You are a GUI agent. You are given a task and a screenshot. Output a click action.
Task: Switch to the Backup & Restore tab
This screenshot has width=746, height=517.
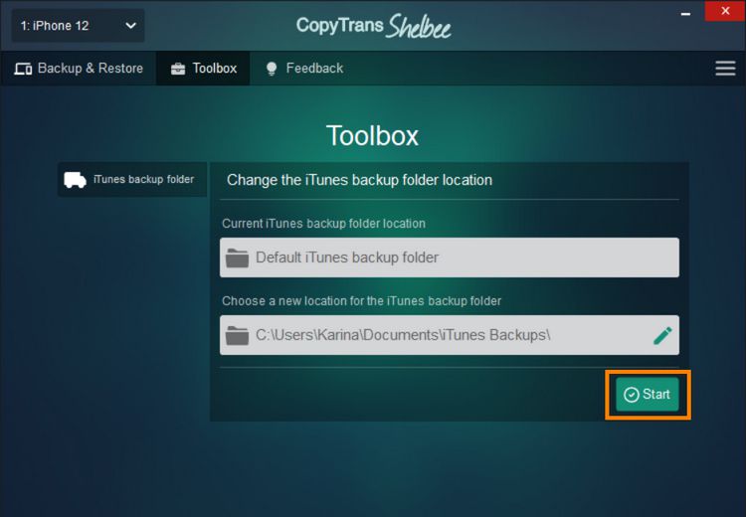tap(79, 69)
